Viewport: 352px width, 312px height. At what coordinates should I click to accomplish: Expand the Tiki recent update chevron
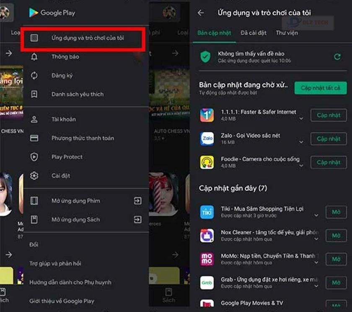(x=316, y=215)
